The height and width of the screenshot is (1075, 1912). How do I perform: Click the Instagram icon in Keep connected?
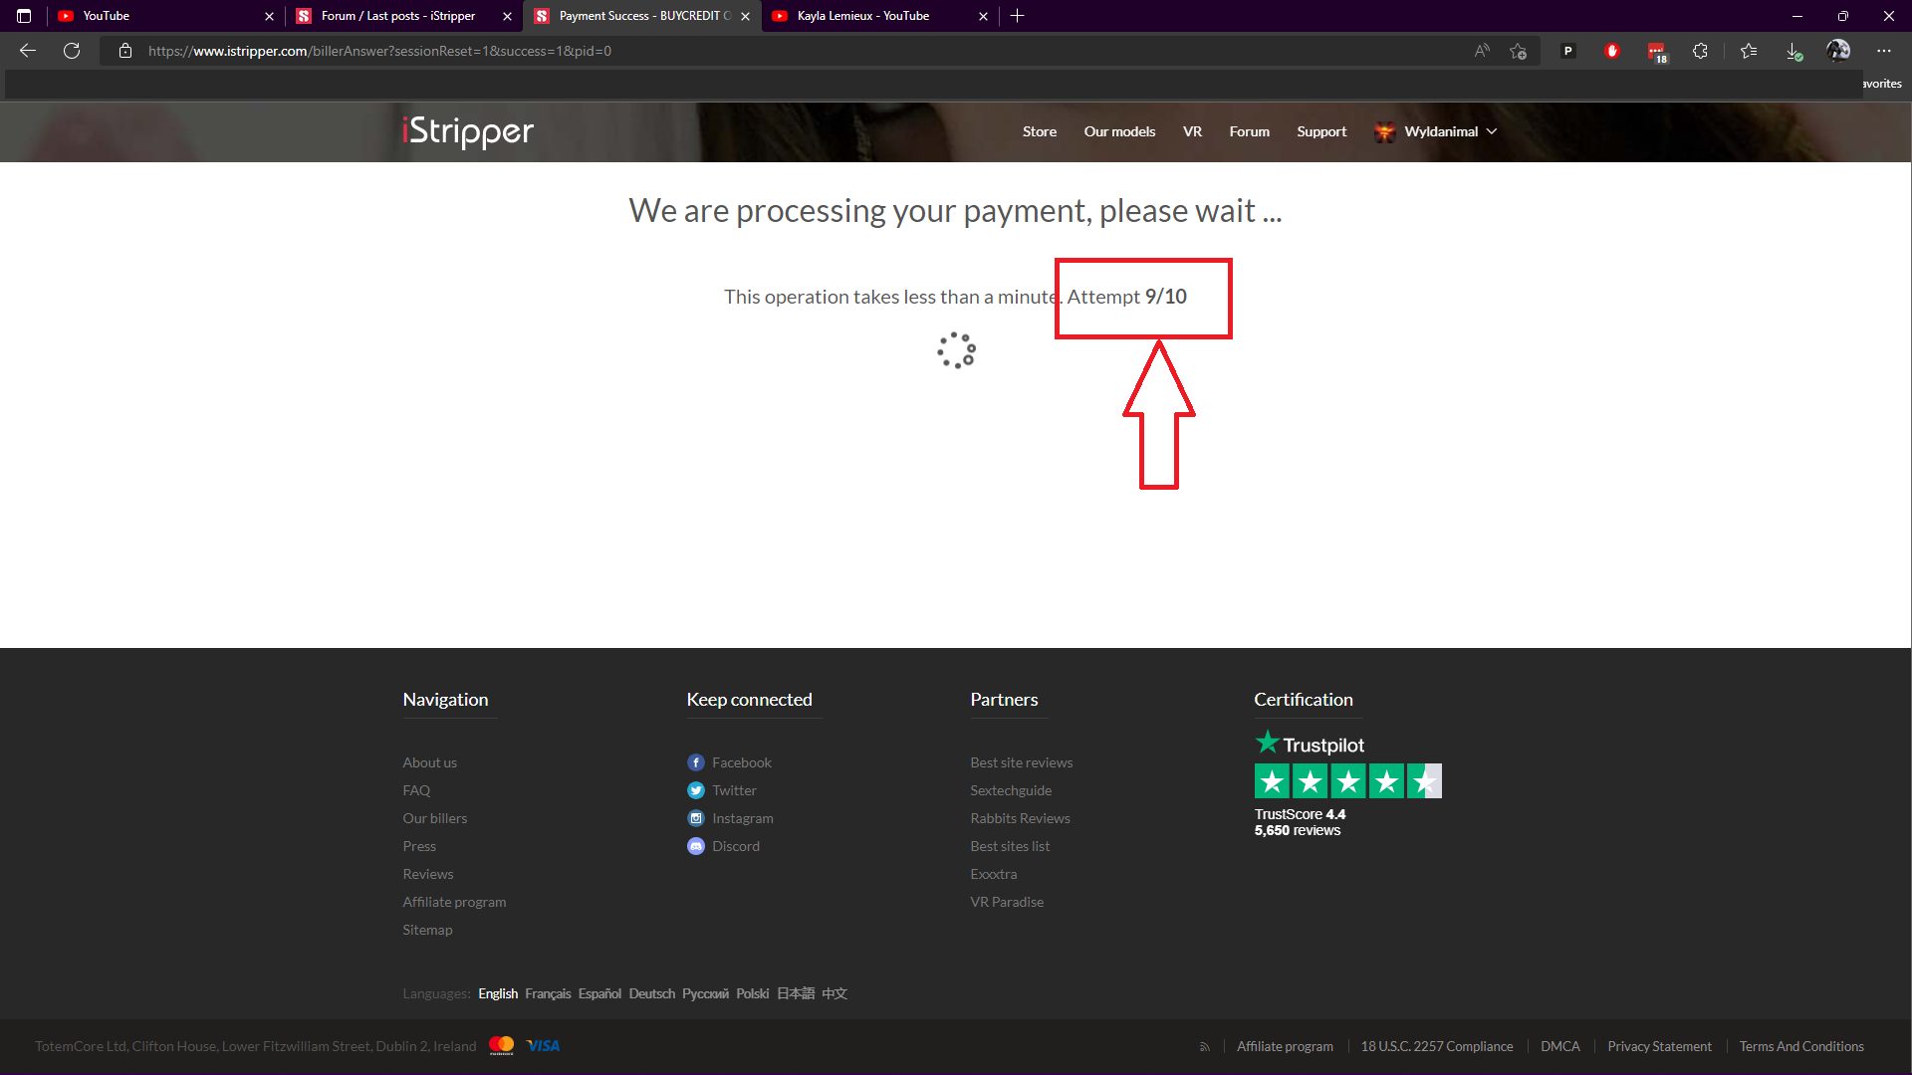[x=695, y=818]
